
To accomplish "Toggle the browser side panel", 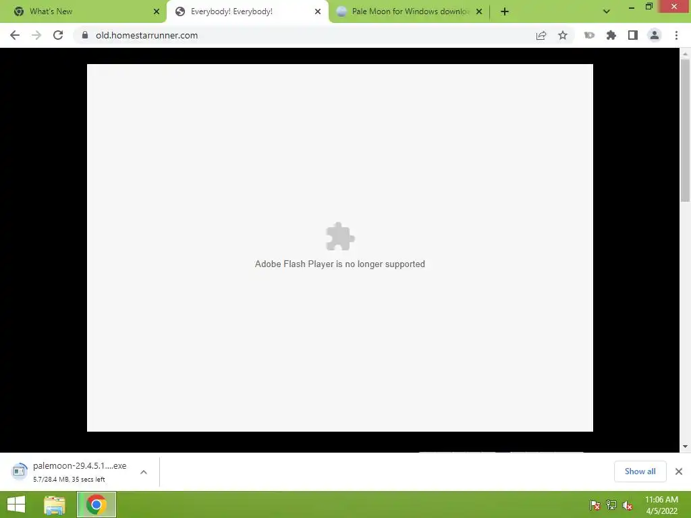I will [633, 35].
